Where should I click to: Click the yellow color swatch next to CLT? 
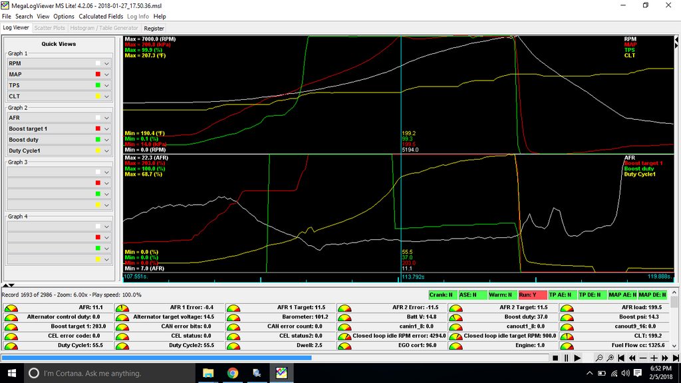tap(98, 96)
